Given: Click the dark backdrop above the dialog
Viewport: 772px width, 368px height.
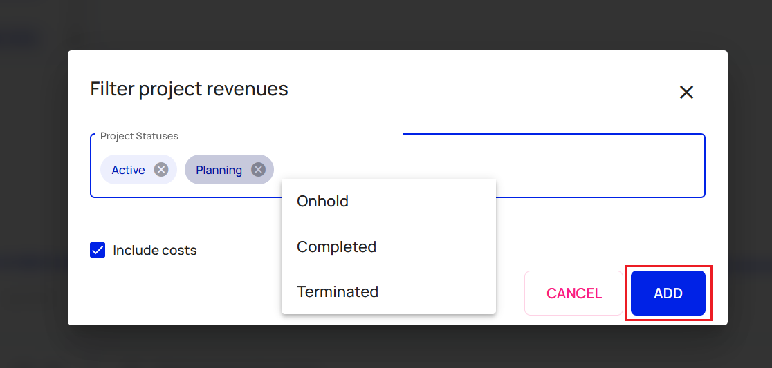Looking at the screenshot, I should click(387, 24).
